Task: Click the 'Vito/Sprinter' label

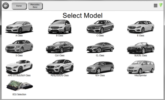Action: (x=141, y=75)
